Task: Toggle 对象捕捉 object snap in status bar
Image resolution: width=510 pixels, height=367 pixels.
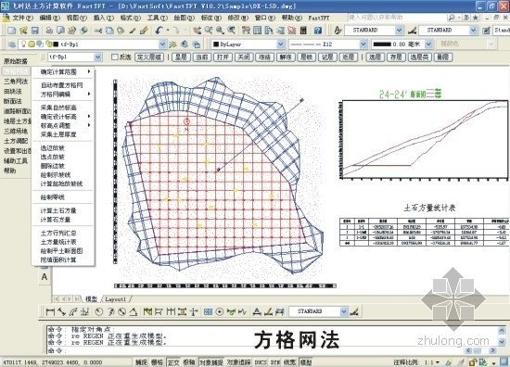Action: click(x=210, y=362)
